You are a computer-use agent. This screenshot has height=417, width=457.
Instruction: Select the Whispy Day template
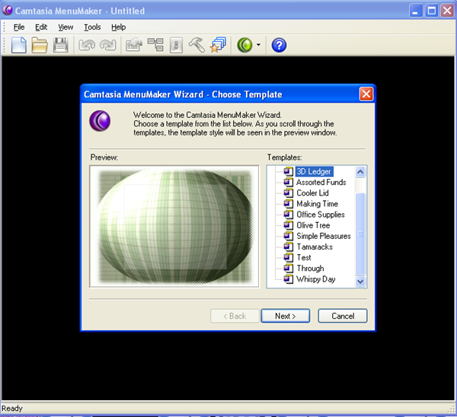tap(316, 279)
